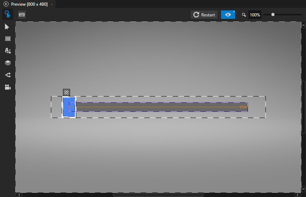306x197 pixels.
Task: Click the vertical scrollbar thumb
Action: click(303, 107)
